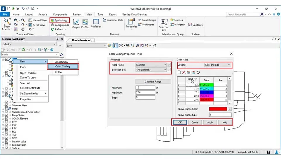Click search magnifier in Element Symbology panel
The height and width of the screenshot is (160, 281).
[x=61, y=55]
